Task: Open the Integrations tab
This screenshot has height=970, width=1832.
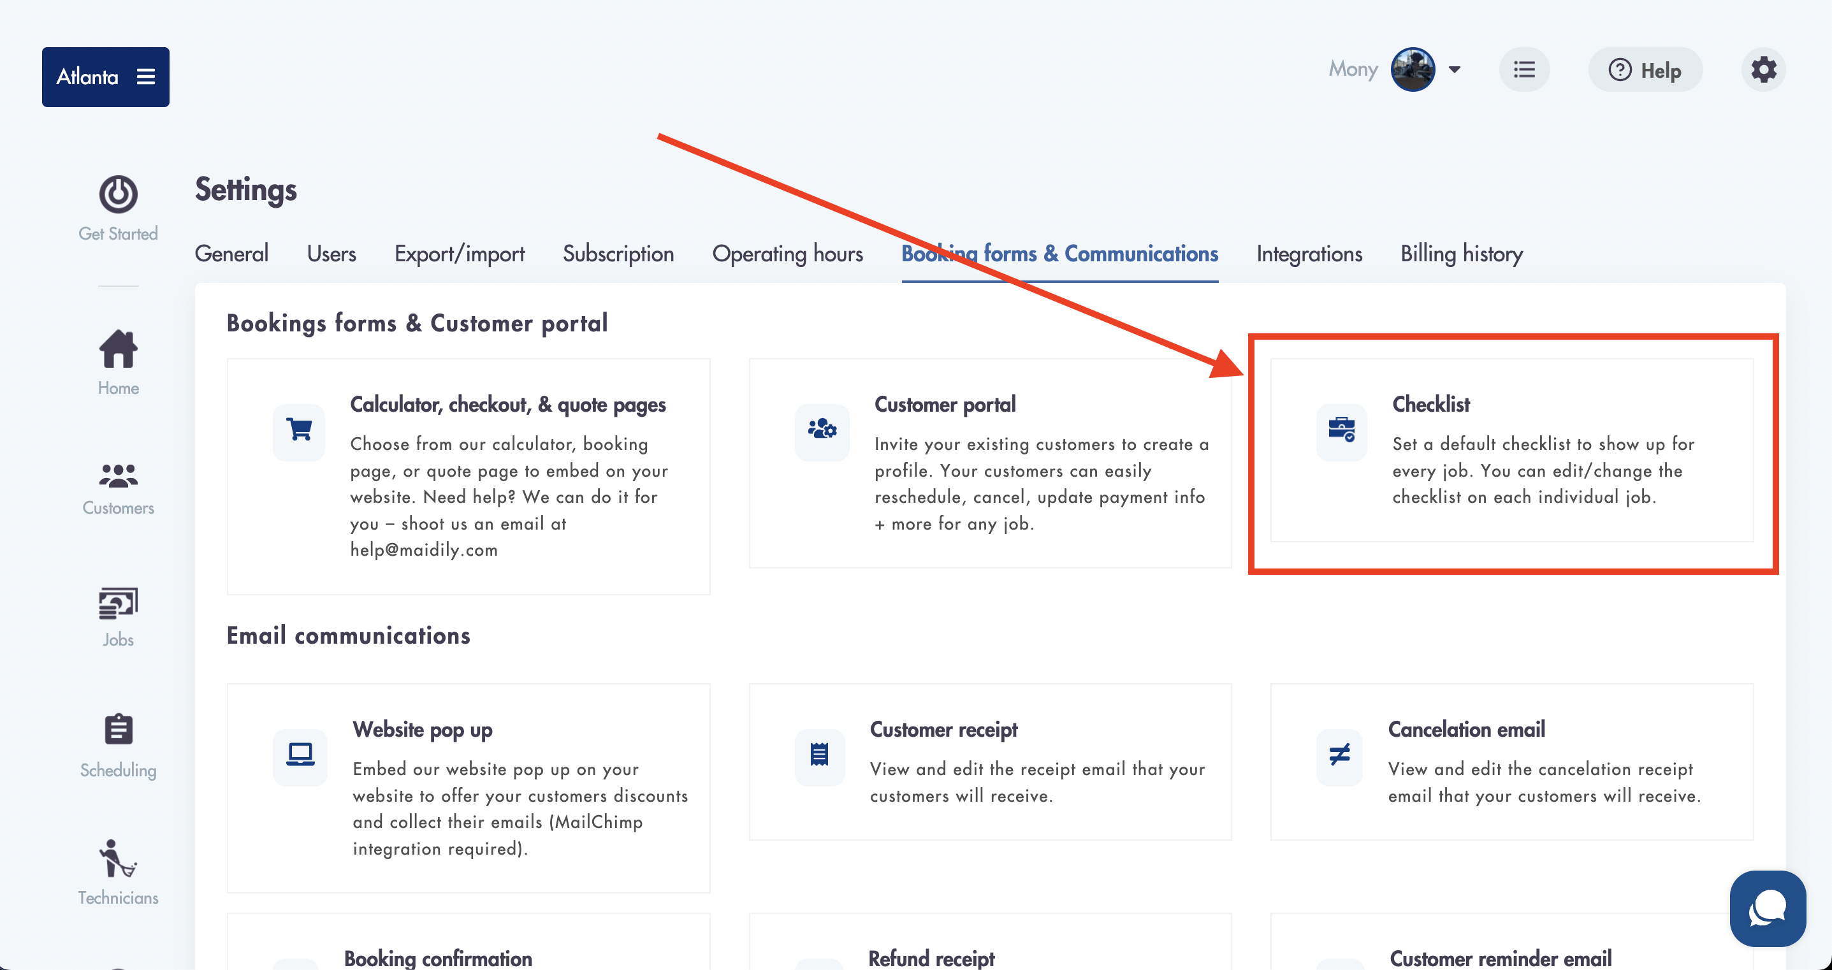Action: click(x=1309, y=254)
